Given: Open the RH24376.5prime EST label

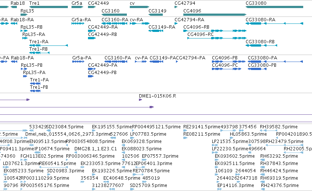Looking at the screenshot, I should tap(280, 186).
